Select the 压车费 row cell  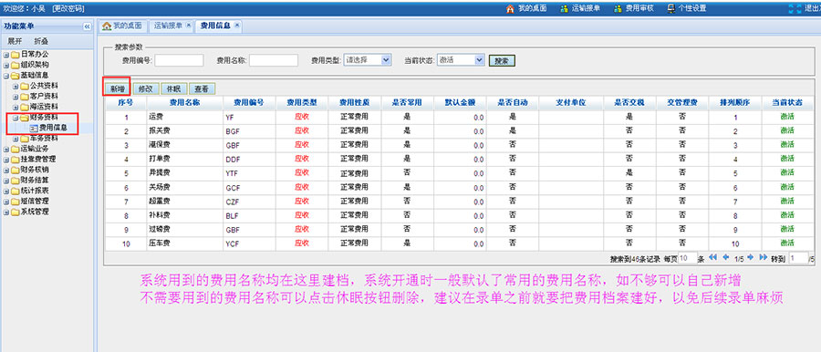185,243
